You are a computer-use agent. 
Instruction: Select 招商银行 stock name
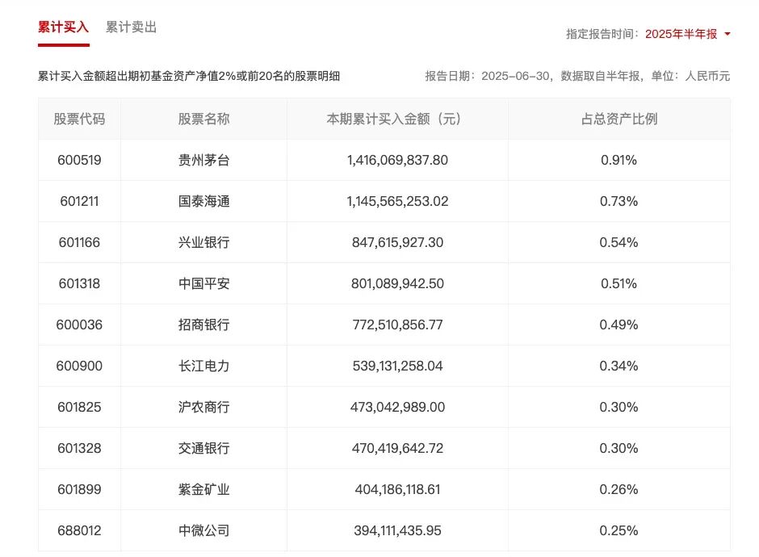click(x=203, y=325)
